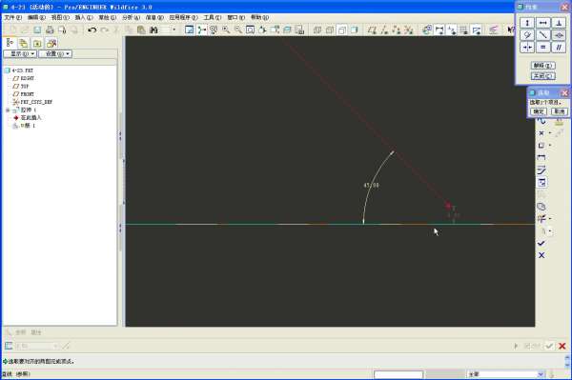The height and width of the screenshot is (380, 572).
Task: Click the 关闭(C) button in constraints dialog
Action: [x=543, y=76]
